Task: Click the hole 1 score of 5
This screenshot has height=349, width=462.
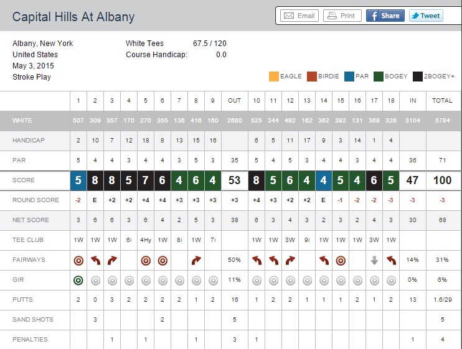Action: pos(78,180)
